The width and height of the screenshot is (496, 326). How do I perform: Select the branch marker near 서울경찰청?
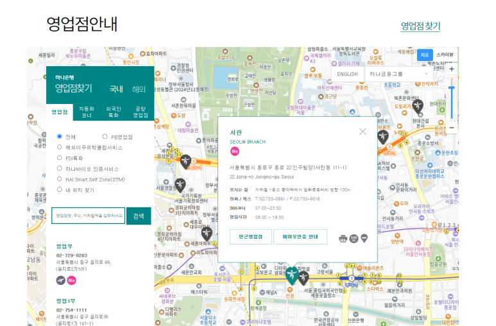pyautogui.click(x=180, y=185)
